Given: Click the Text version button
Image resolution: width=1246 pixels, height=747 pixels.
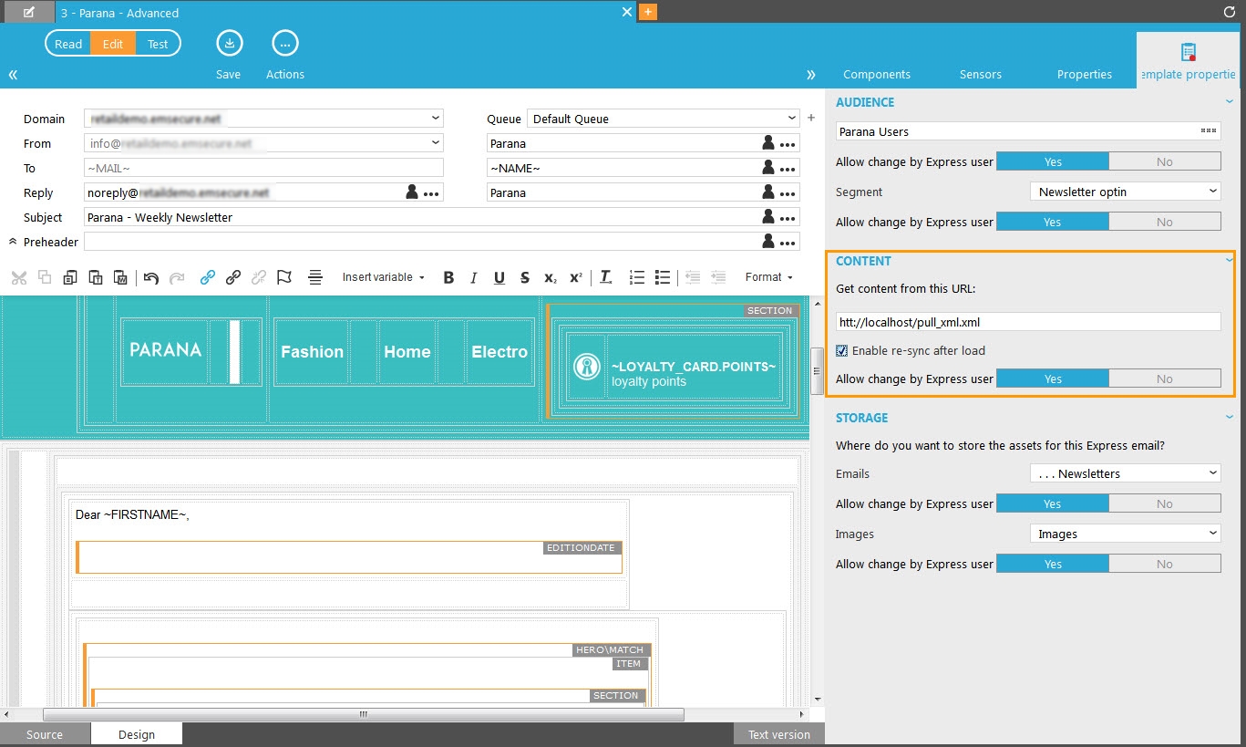Looking at the screenshot, I should coord(778,734).
